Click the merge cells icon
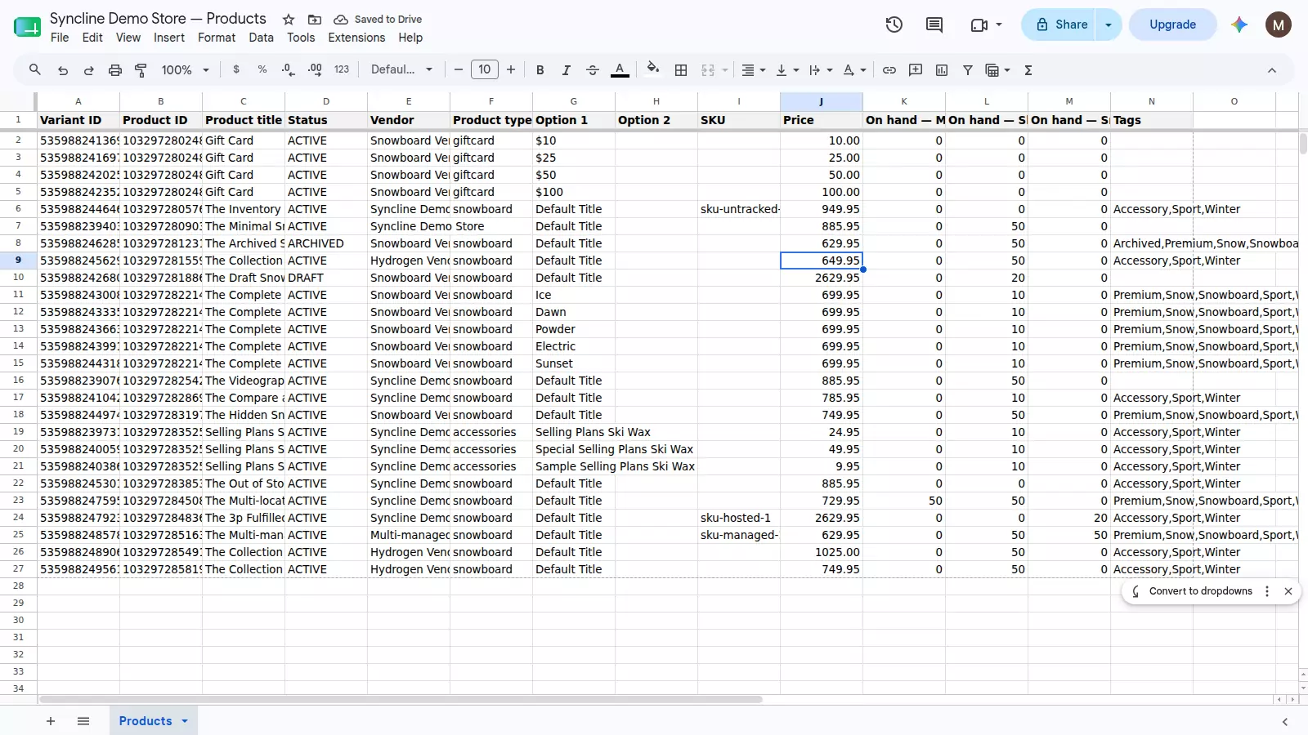Screen dimensions: 1308x735 (x=708, y=70)
